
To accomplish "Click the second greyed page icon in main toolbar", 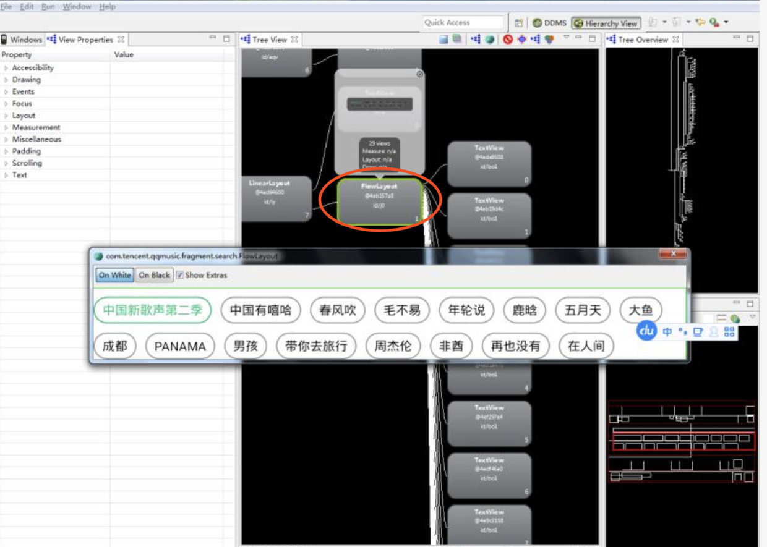I will [677, 22].
